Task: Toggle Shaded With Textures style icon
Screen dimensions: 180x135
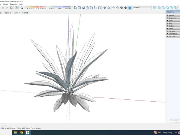Action: [126, 8]
